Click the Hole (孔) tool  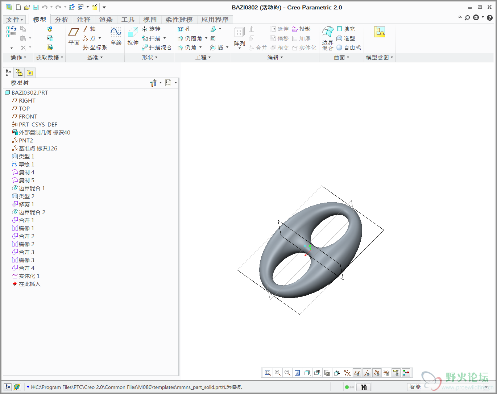pyautogui.click(x=184, y=29)
